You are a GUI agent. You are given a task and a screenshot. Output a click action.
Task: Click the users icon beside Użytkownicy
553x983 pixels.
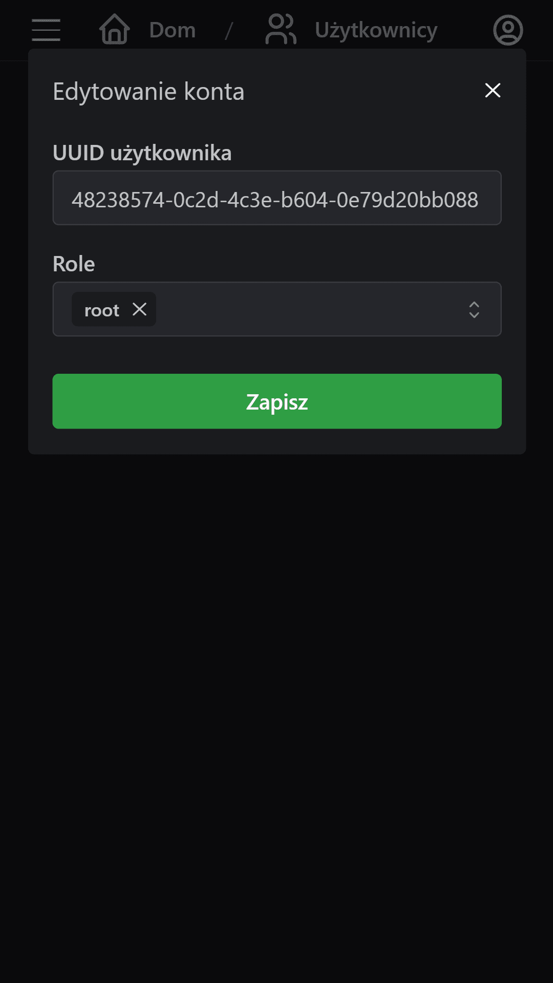281,28
